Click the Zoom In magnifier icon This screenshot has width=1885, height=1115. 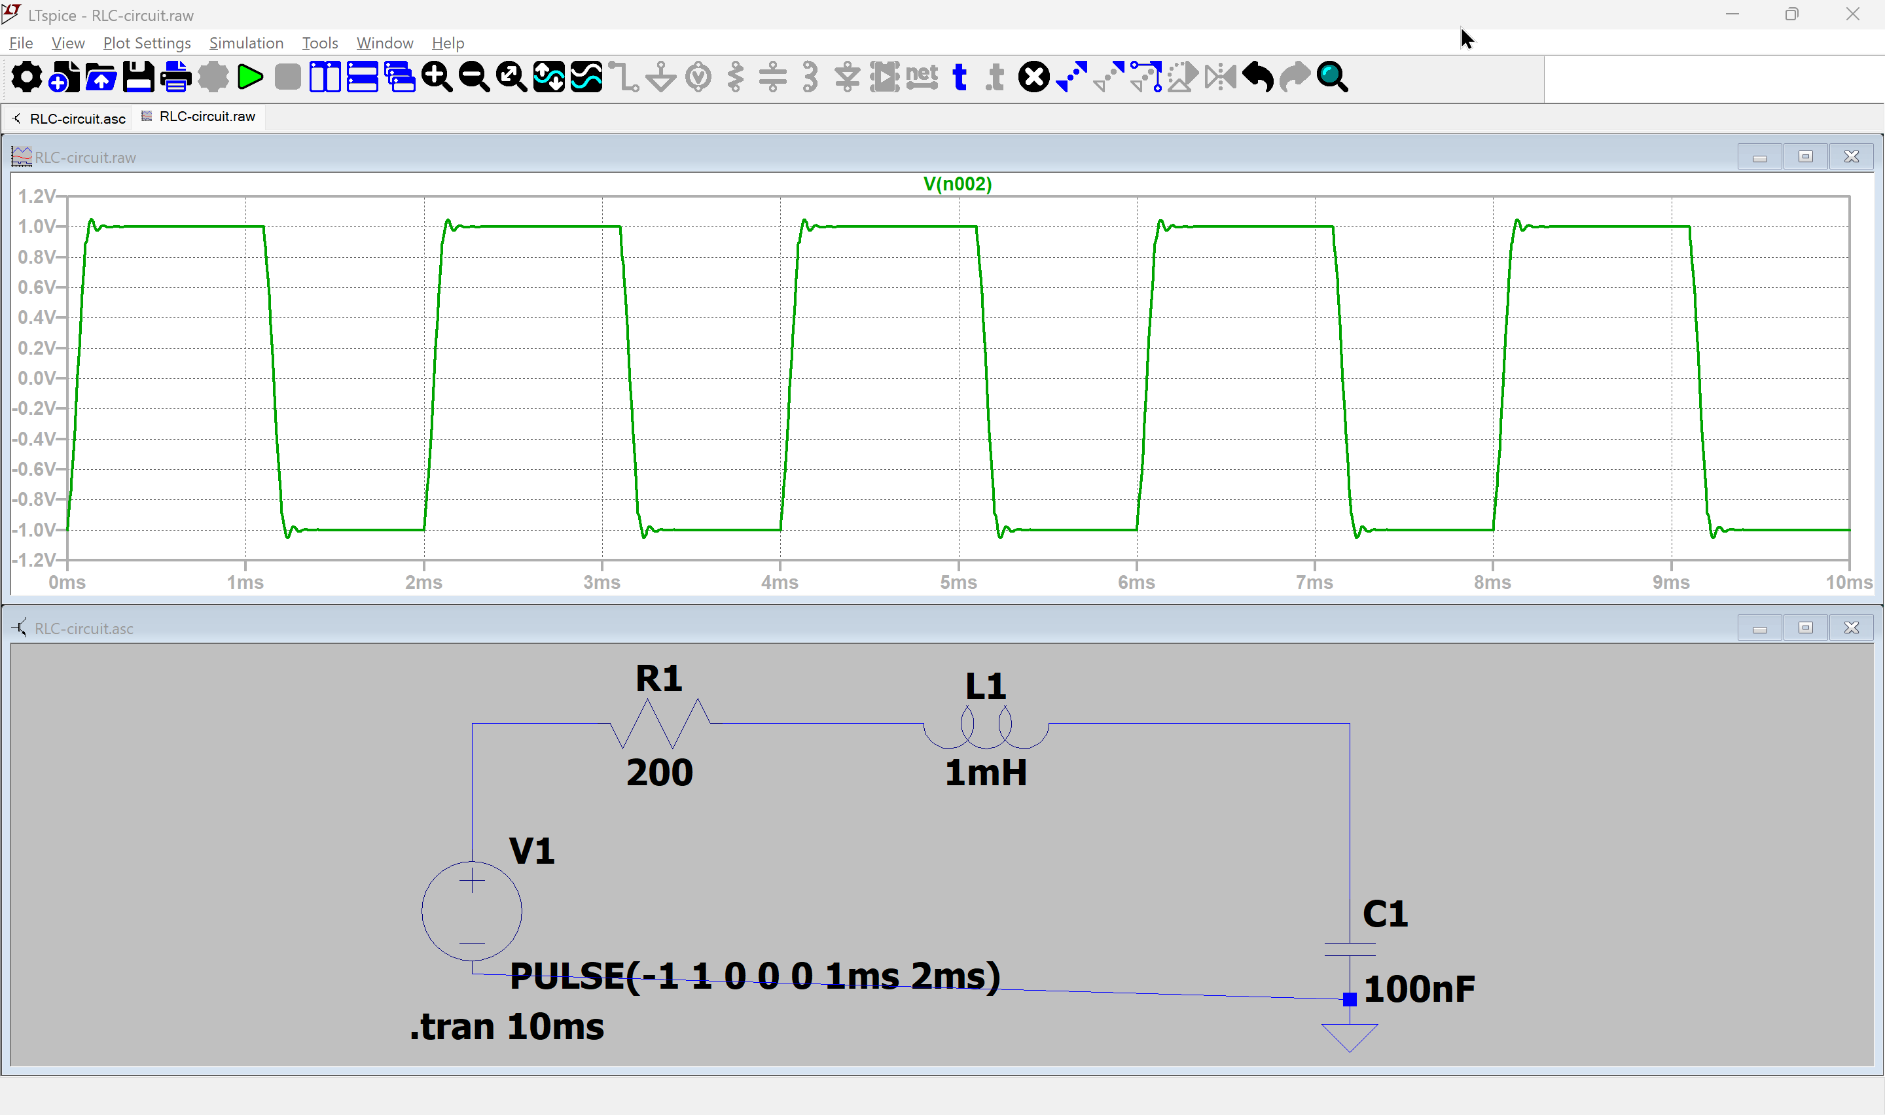(x=437, y=77)
